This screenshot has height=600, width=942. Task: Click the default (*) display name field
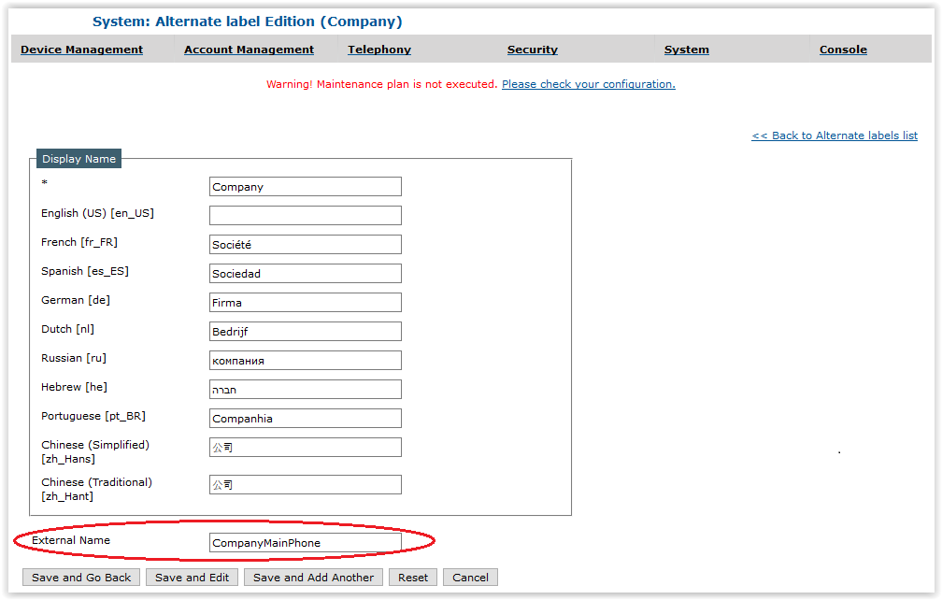point(306,186)
